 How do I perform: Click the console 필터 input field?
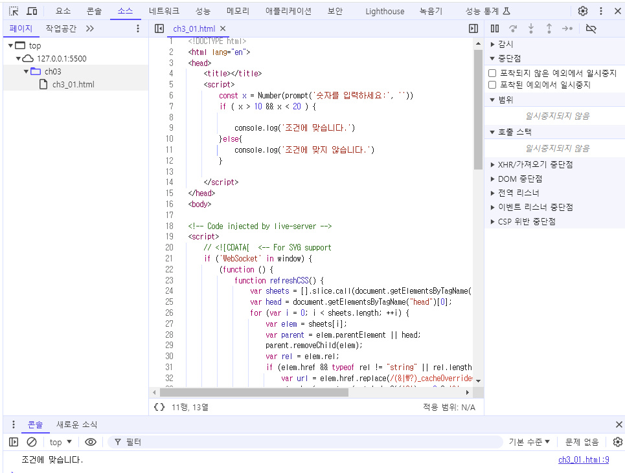[305, 442]
